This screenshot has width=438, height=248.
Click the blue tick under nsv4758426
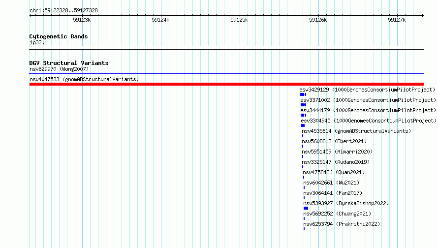tap(304, 177)
